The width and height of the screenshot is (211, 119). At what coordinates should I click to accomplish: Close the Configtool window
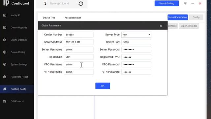point(200,3)
